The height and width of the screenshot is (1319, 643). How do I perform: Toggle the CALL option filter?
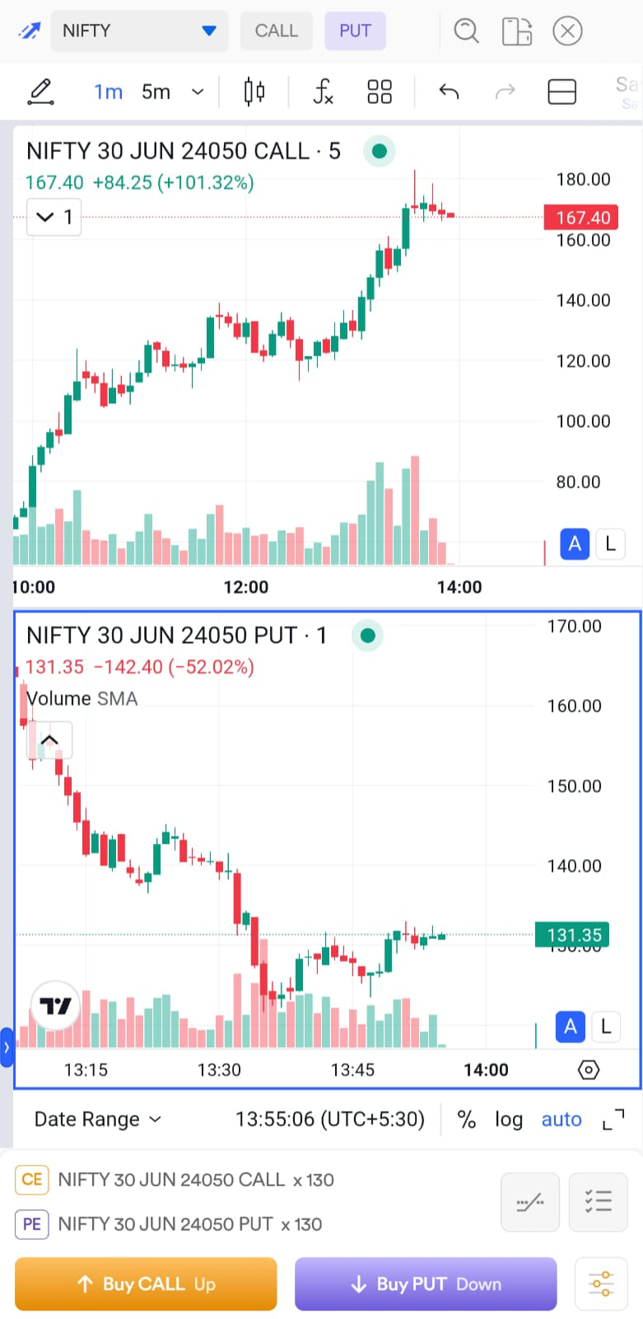point(276,31)
